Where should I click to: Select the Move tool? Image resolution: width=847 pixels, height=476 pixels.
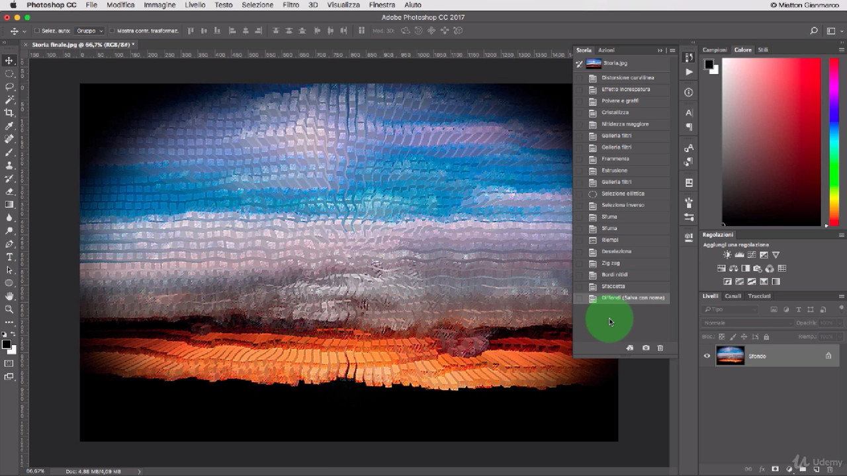pos(9,60)
